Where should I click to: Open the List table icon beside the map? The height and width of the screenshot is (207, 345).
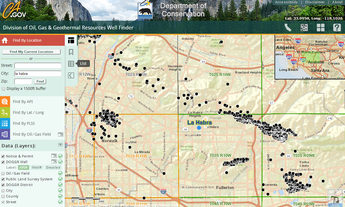(x=71, y=63)
